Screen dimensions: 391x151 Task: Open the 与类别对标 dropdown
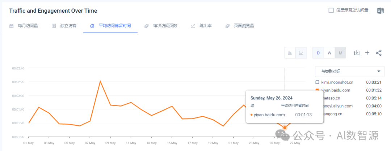tap(349, 72)
